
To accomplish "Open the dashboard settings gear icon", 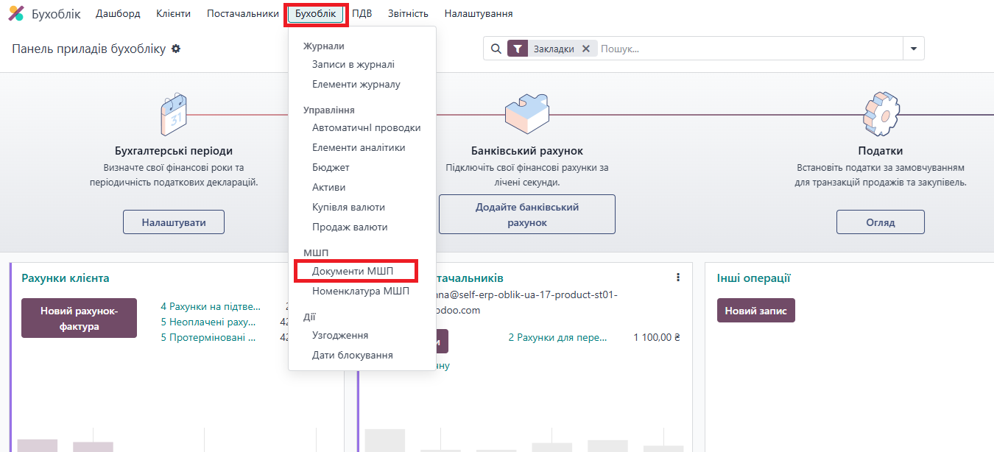I will point(175,49).
